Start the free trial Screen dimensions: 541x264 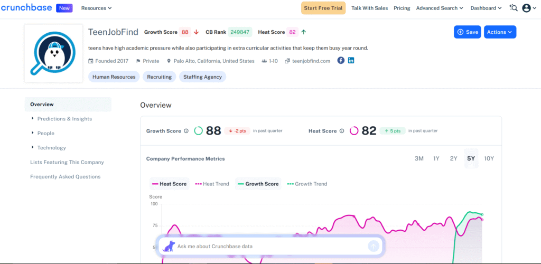tap(323, 8)
